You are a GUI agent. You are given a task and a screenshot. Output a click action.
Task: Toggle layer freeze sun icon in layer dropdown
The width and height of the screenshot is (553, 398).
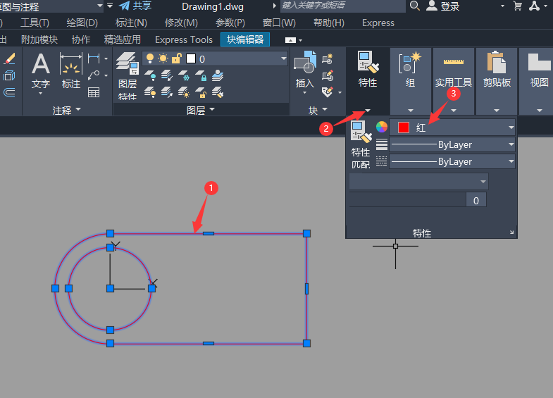(163, 59)
